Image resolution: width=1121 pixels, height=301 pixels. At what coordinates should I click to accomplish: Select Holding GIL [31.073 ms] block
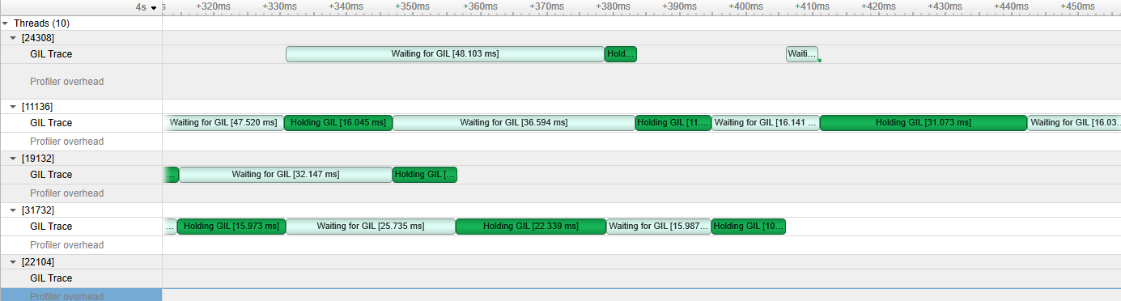click(924, 123)
